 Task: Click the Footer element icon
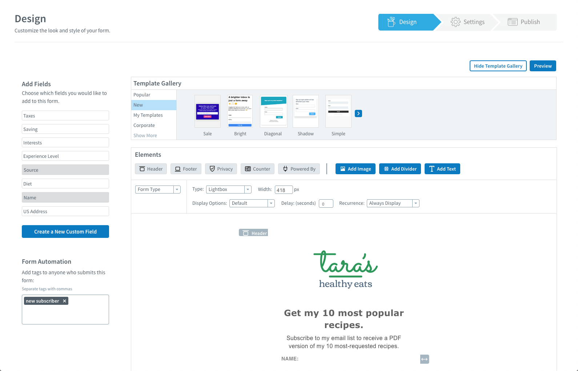coord(178,169)
